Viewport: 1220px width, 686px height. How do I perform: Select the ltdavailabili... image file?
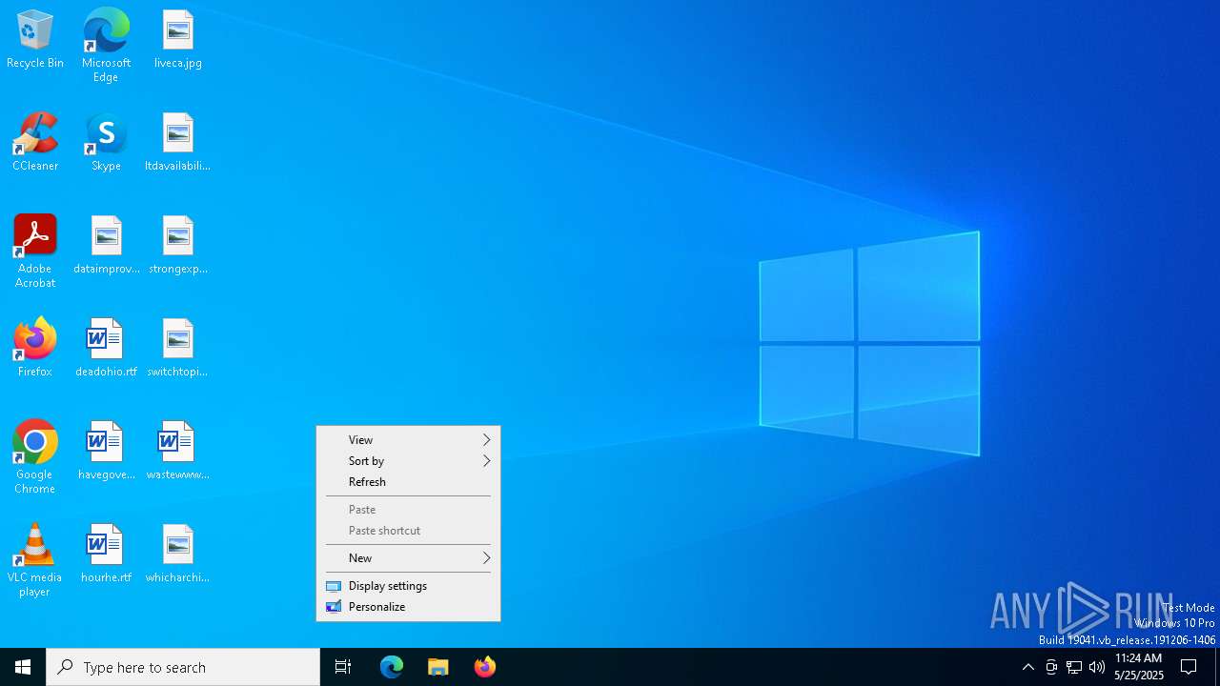[177, 143]
